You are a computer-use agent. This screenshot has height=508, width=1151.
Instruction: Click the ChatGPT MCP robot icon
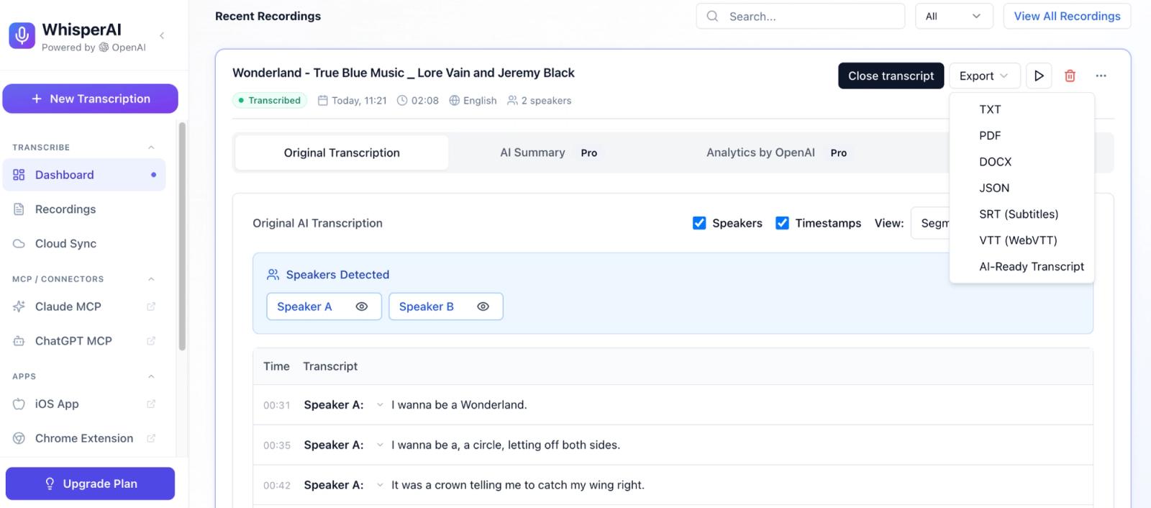19,341
